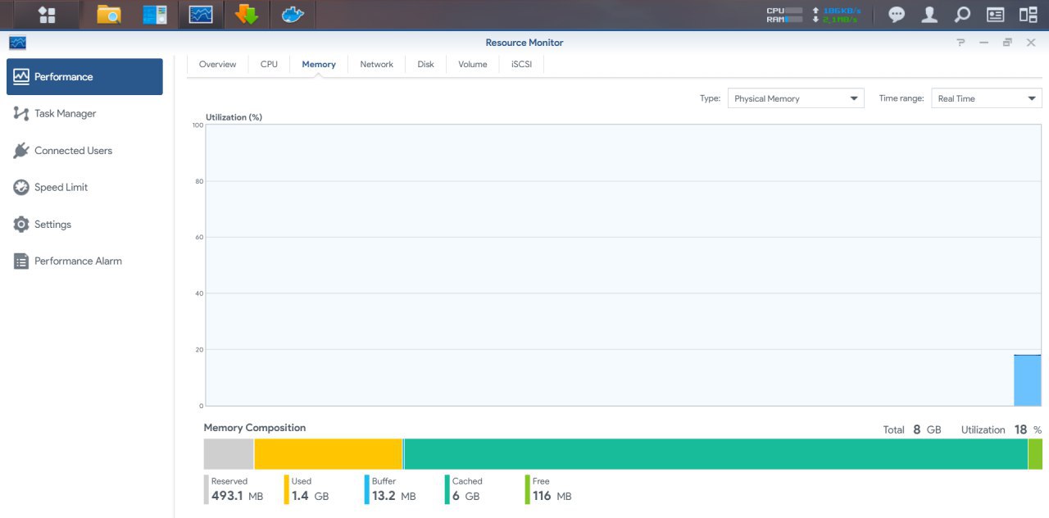1049x518 pixels.
Task: Click the Used 1.4 GB legend entry
Action: point(308,489)
